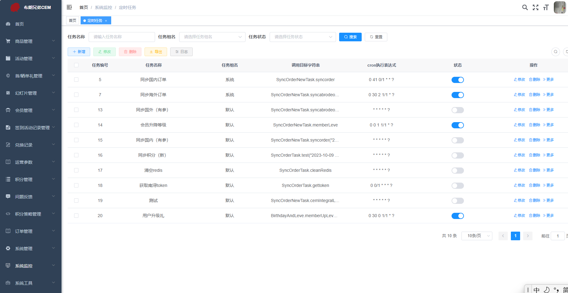
Task: Disable the status switch for 同步国内订单
Action: click(x=457, y=80)
